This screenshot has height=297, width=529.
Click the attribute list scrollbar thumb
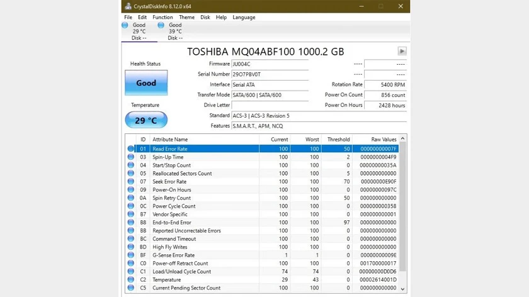[x=402, y=206]
